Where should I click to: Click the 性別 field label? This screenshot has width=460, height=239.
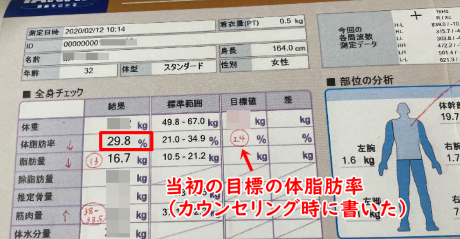(229, 64)
